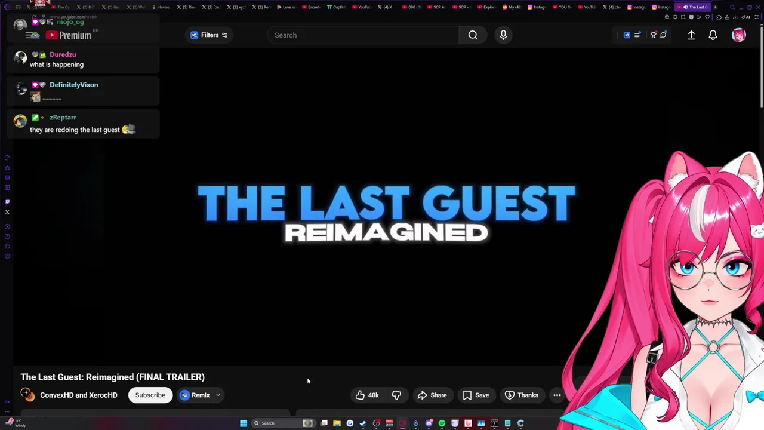Subscribe to ConvexHD and XerocHD
The image size is (764, 430).
(x=150, y=395)
